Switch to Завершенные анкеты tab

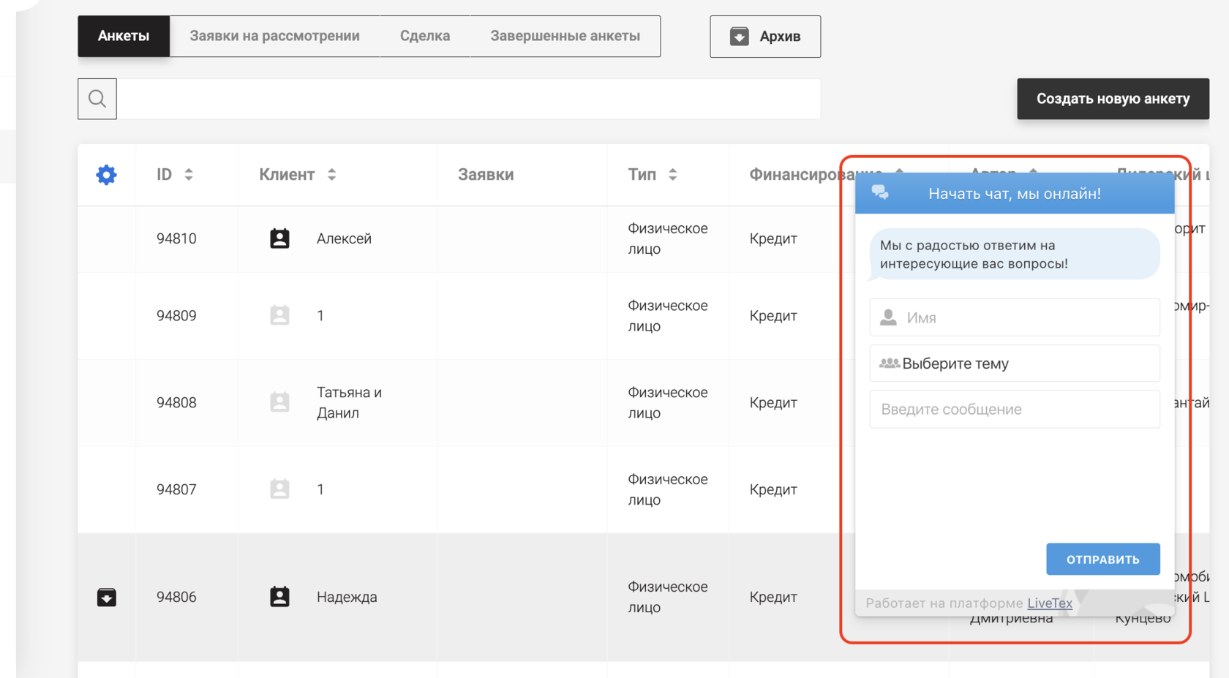565,36
